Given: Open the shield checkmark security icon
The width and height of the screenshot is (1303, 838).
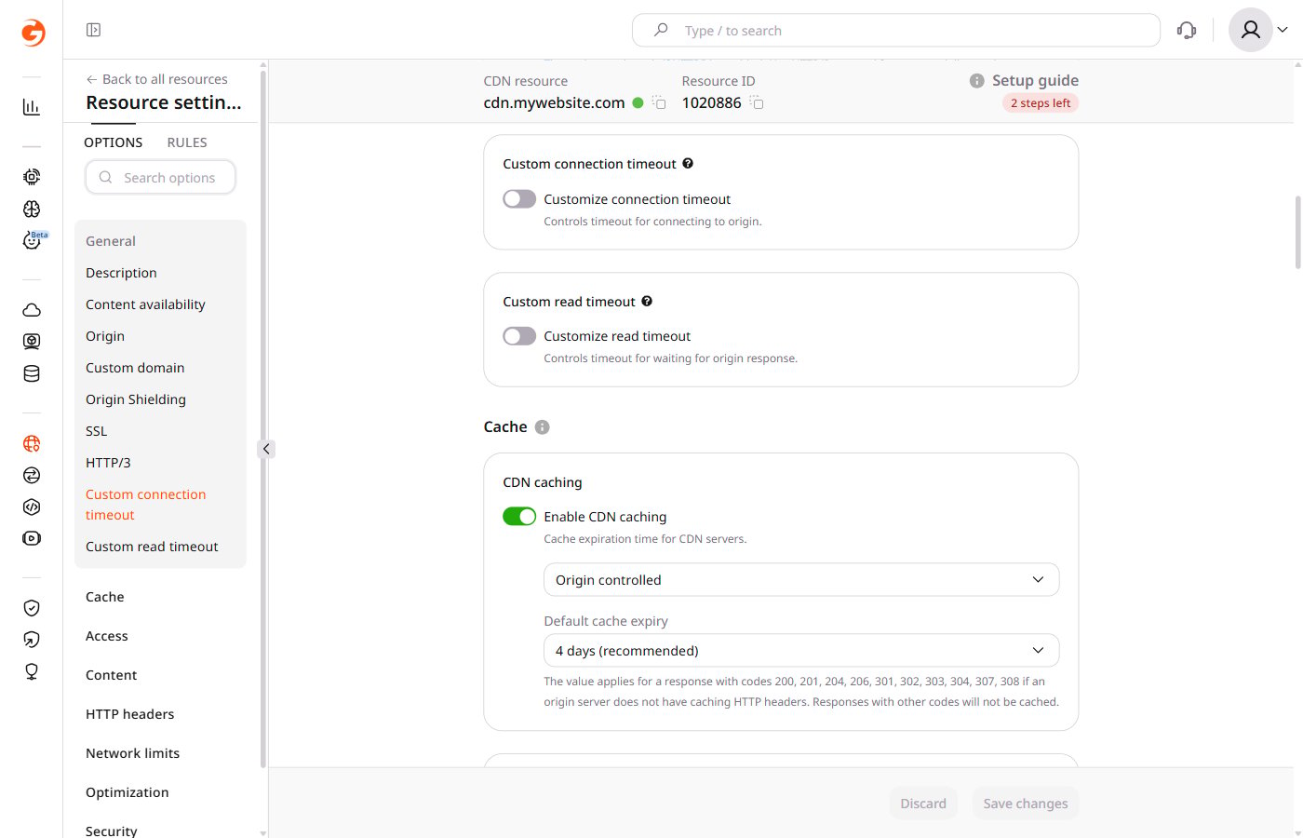Looking at the screenshot, I should [32, 608].
